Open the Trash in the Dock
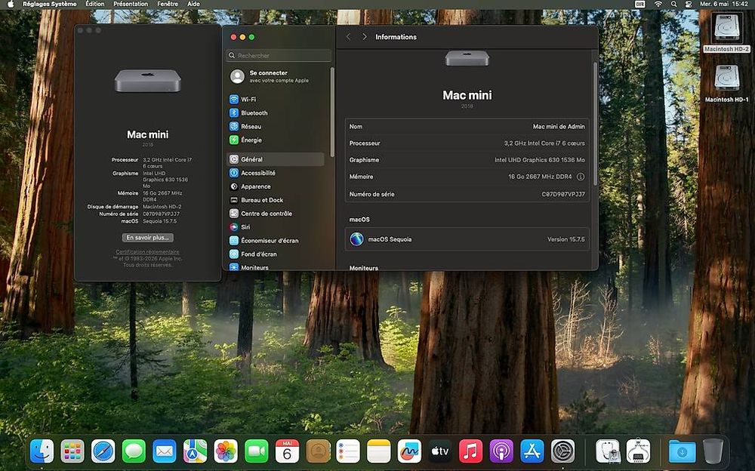Viewport: 755px width, 471px height. [713, 451]
